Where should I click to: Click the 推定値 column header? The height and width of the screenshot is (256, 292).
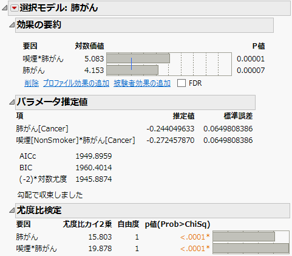pyautogui.click(x=183, y=116)
